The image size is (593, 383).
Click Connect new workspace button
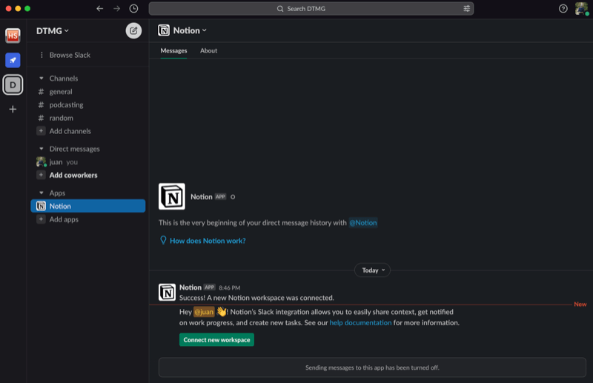point(216,339)
